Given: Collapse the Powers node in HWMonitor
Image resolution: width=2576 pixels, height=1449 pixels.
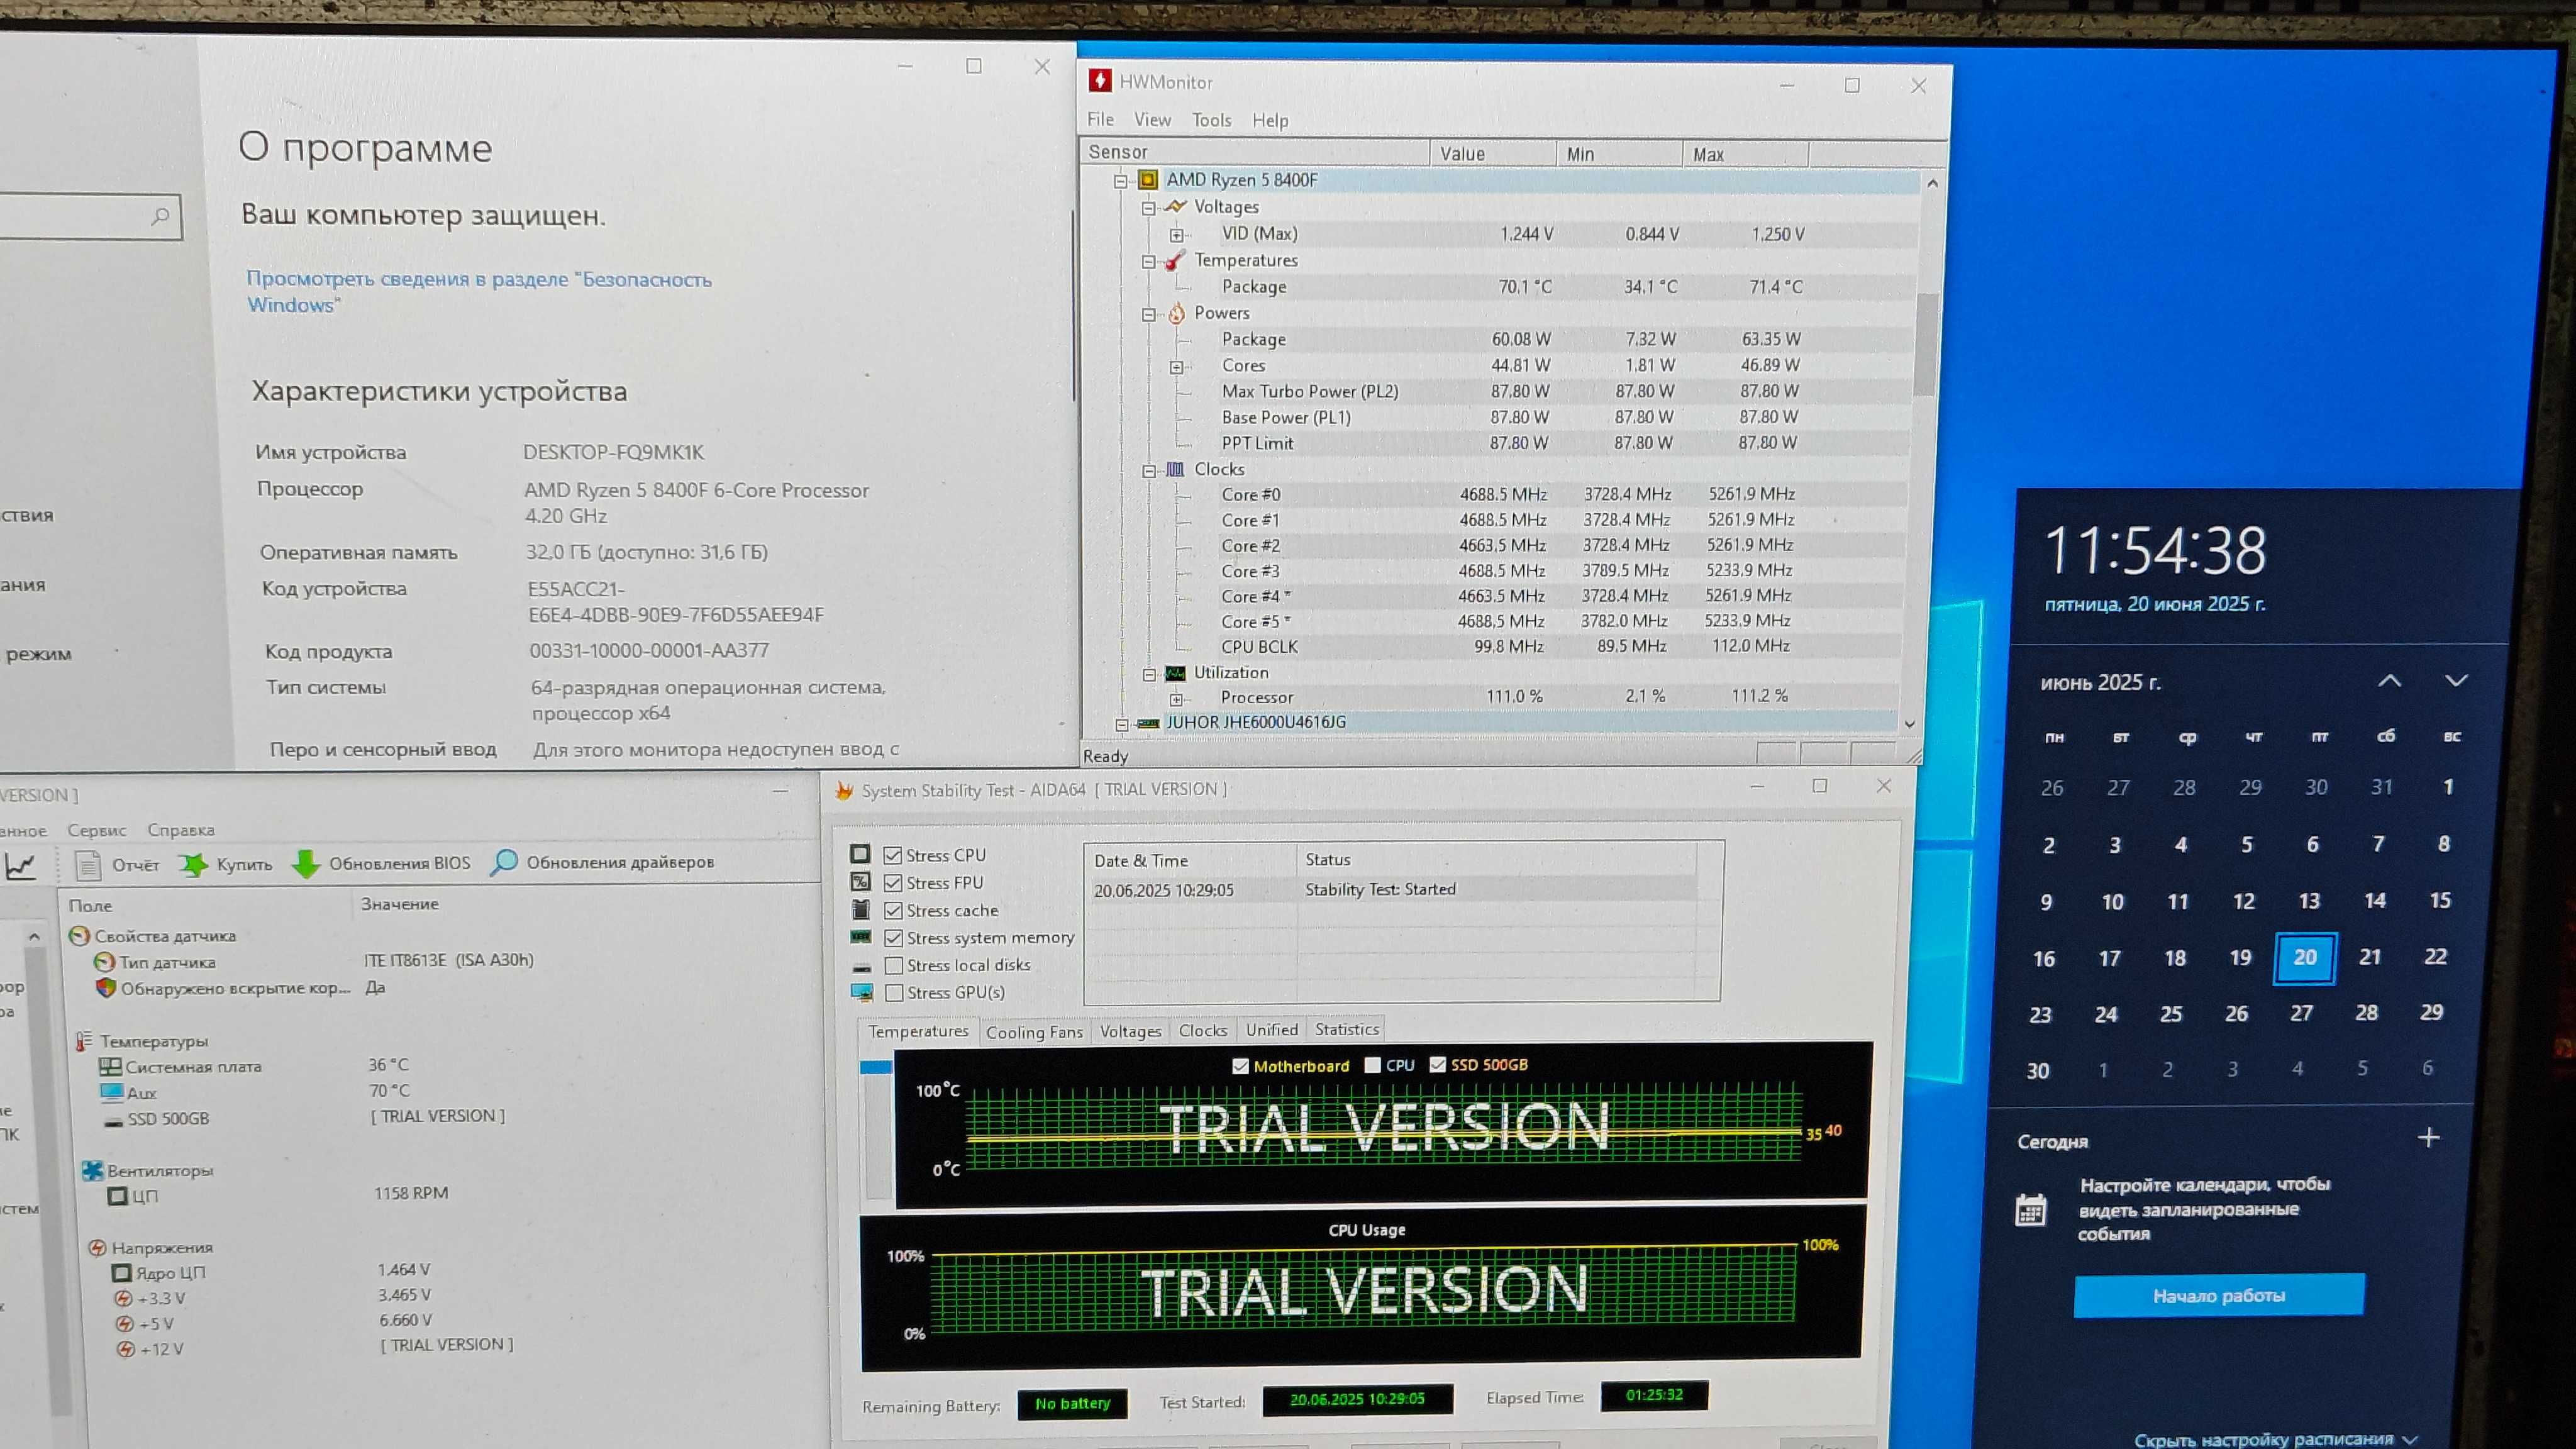Looking at the screenshot, I should tap(1149, 314).
